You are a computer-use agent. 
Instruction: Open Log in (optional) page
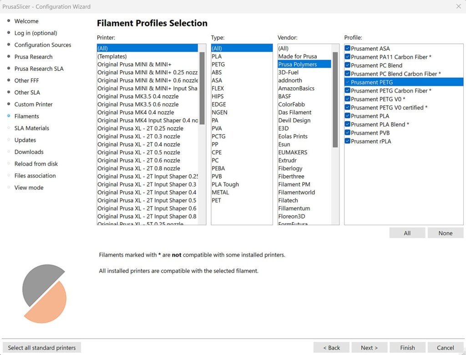(35, 33)
